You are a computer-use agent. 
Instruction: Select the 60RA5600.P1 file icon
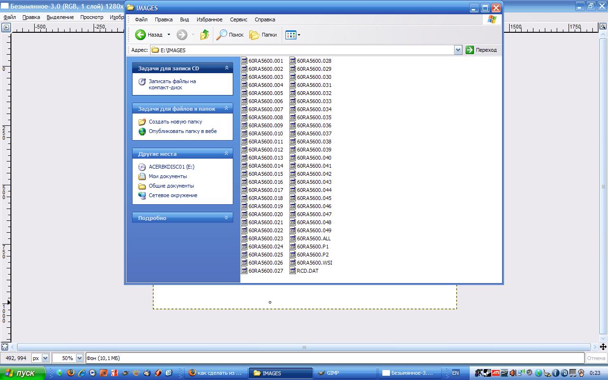pos(293,247)
